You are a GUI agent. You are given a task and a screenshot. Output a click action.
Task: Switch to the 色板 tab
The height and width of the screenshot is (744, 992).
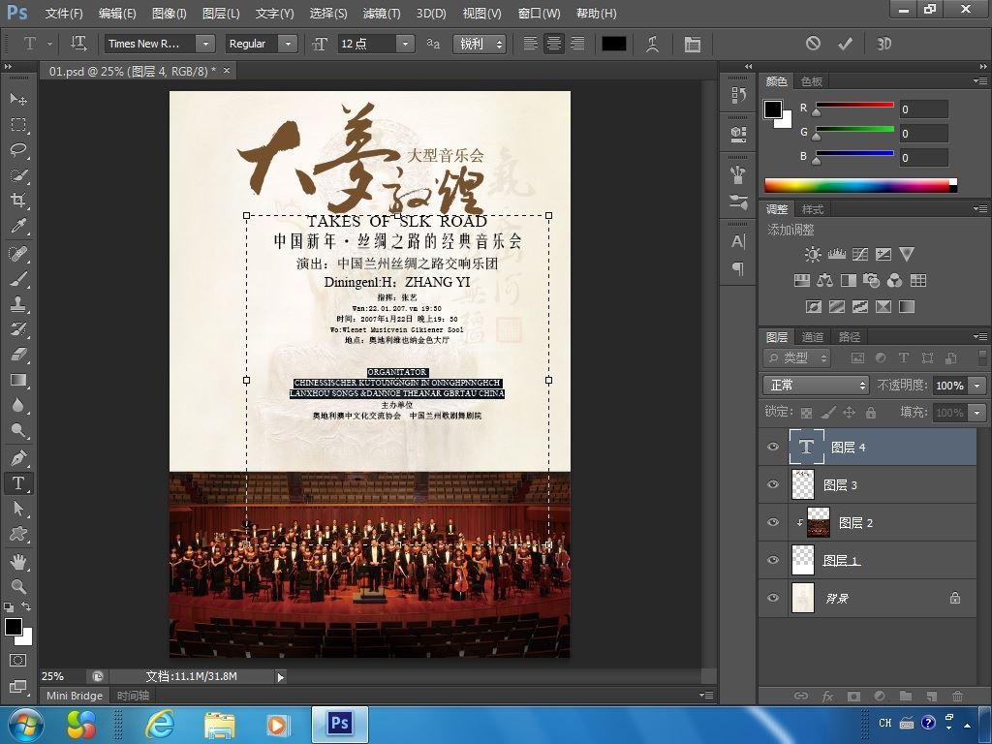811,81
